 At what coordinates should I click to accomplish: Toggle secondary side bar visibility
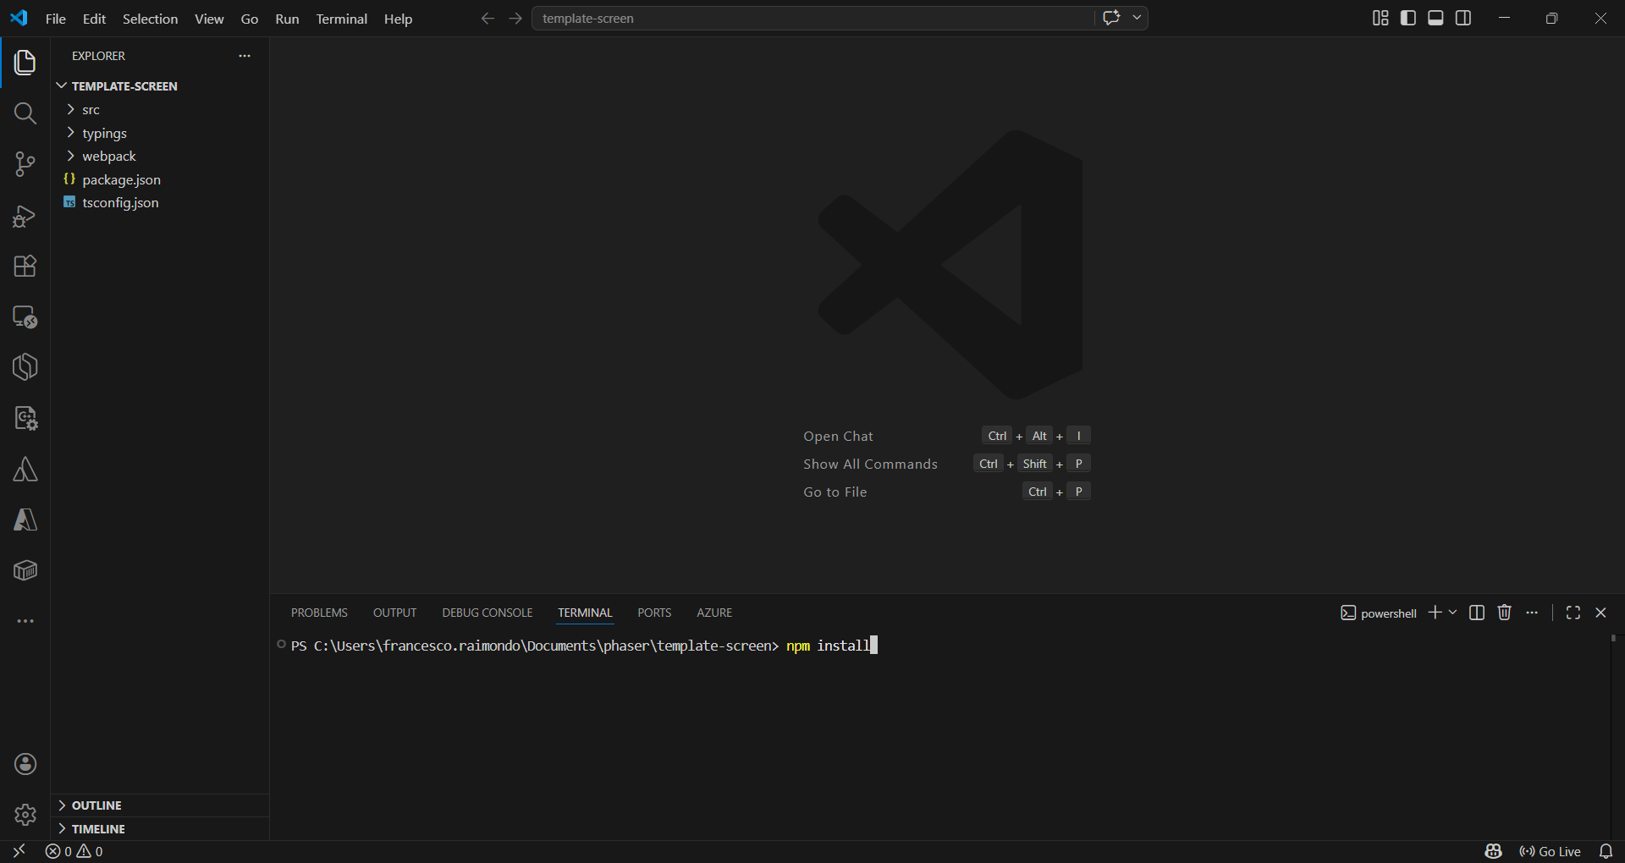(x=1463, y=18)
